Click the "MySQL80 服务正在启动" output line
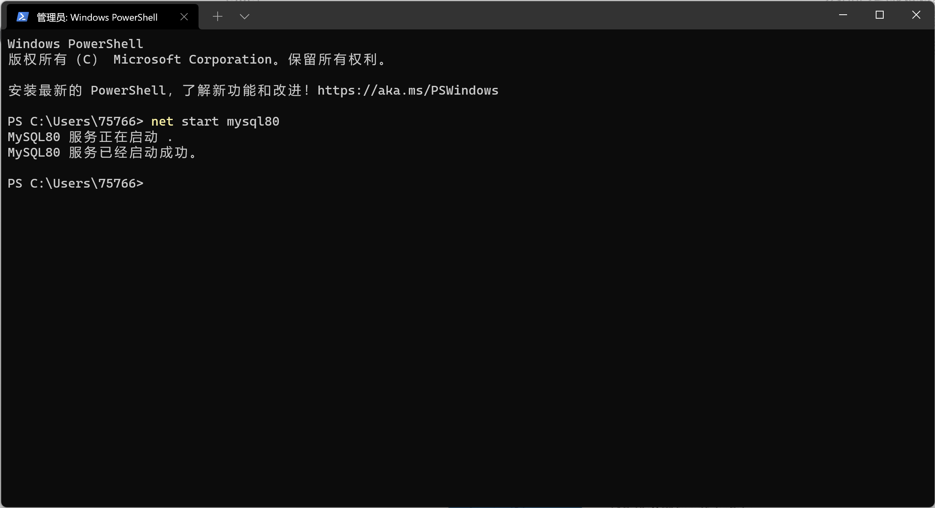The image size is (935, 508). 90,137
